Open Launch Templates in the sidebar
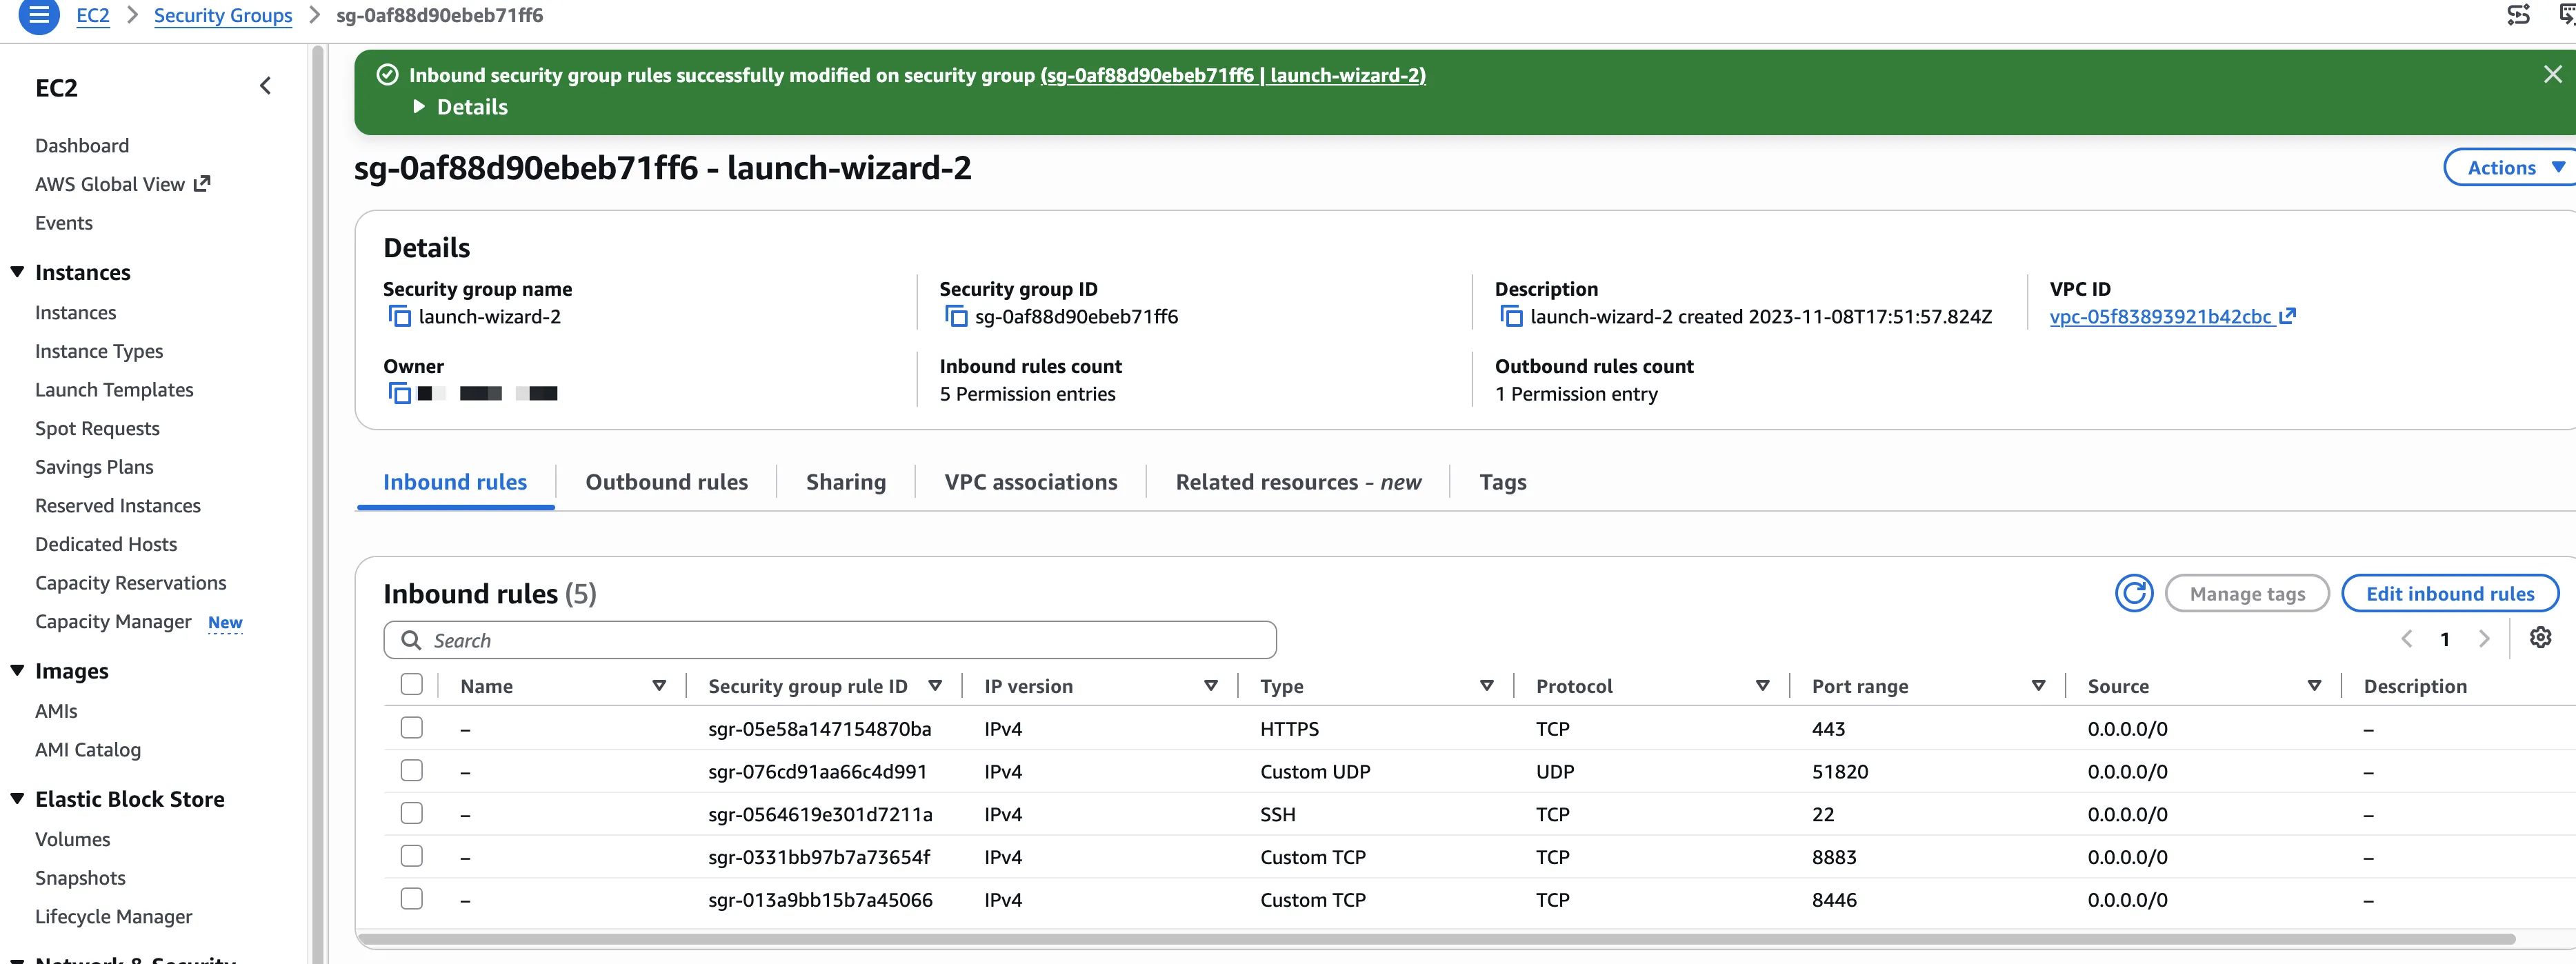The image size is (2576, 964). point(114,390)
